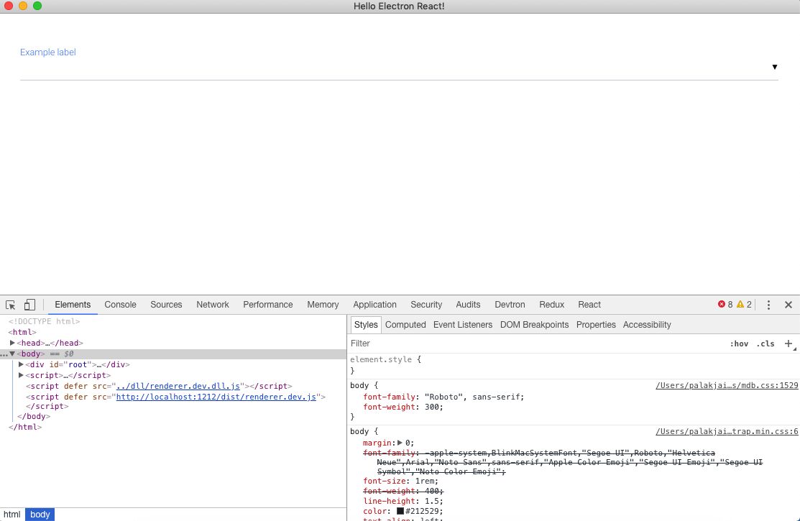Image resolution: width=800 pixels, height=521 pixels.
Task: Switch to Event Listeners sub-tab
Action: 463,325
